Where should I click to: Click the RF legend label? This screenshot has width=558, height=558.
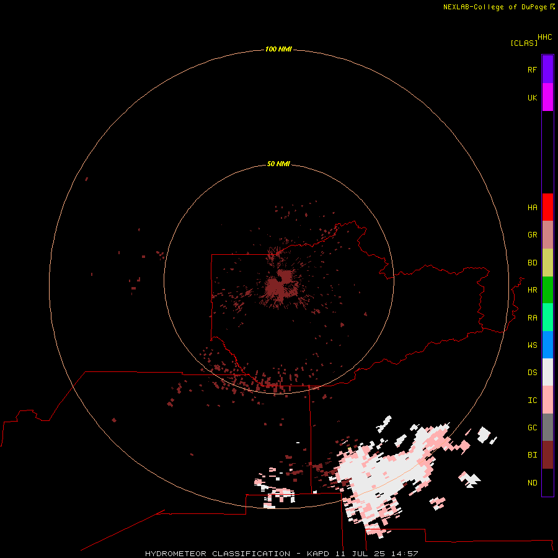pos(533,69)
